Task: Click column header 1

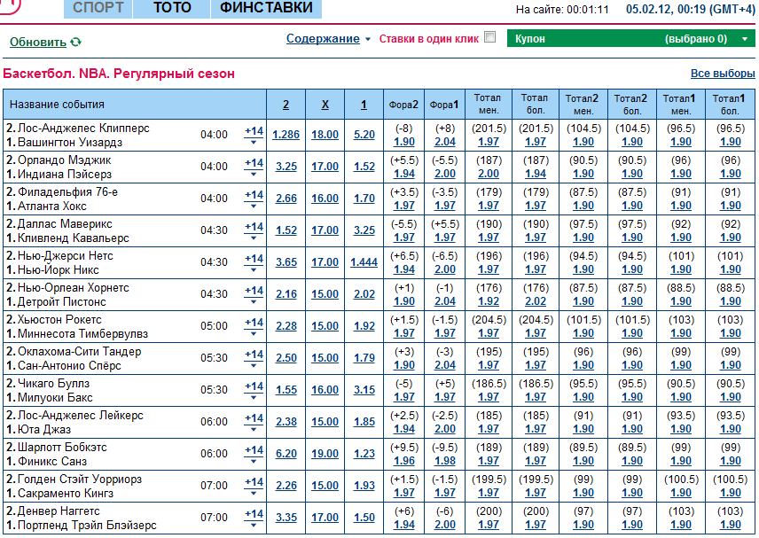Action: pos(364,105)
